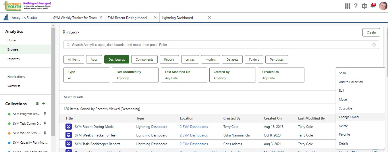Choose Delete from the context menu
Screen dimensions: 388x152
tap(360, 126)
